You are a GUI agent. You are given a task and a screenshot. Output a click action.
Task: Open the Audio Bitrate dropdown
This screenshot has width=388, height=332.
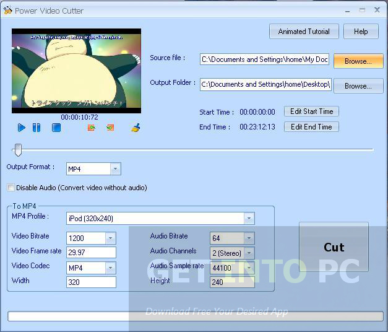coord(249,238)
